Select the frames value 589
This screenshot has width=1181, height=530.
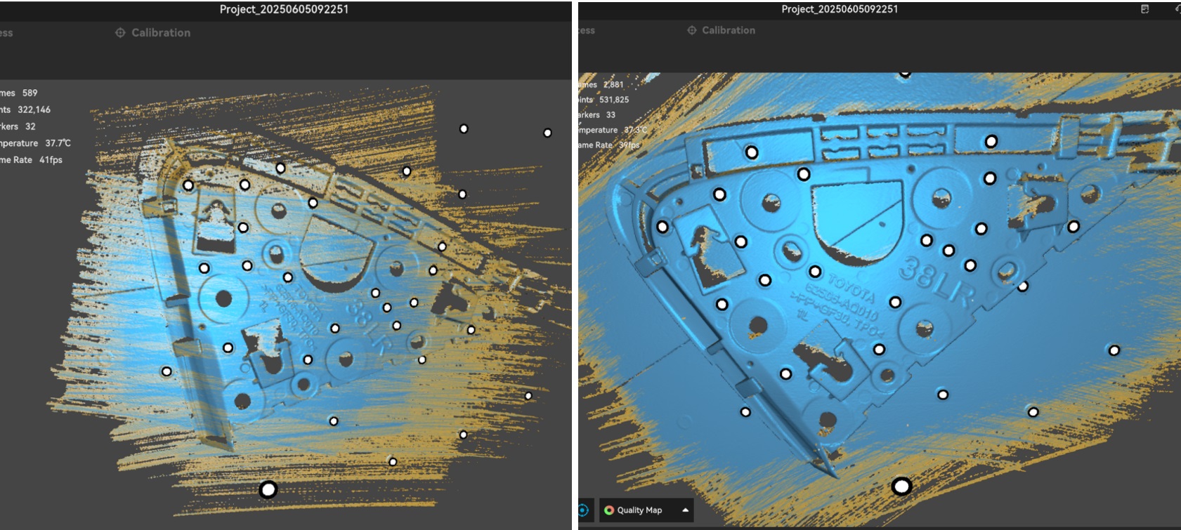coord(30,93)
